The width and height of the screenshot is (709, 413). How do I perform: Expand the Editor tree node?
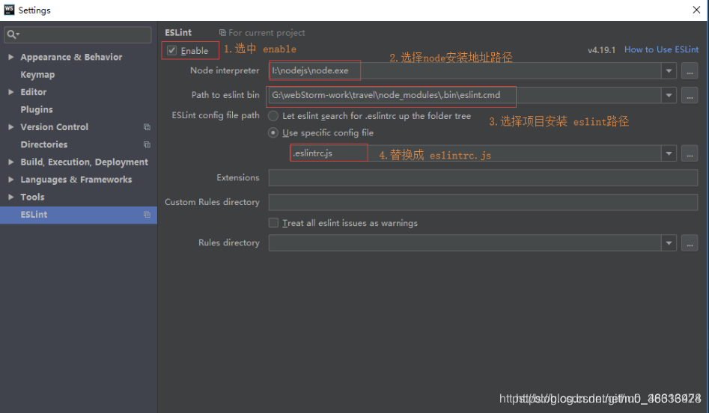[x=10, y=92]
